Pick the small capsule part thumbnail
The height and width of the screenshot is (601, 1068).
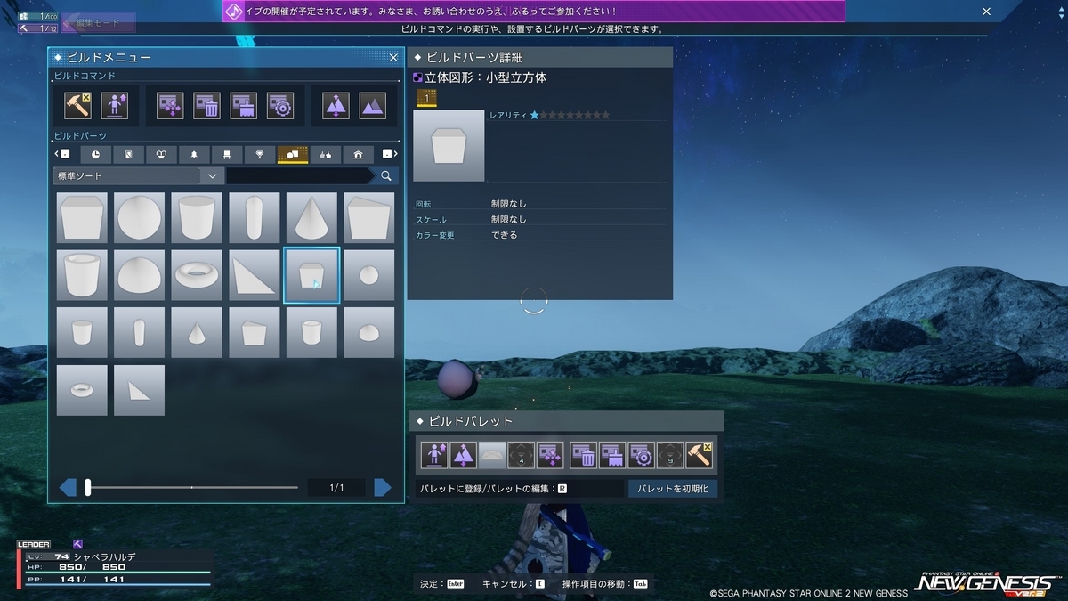pos(140,332)
